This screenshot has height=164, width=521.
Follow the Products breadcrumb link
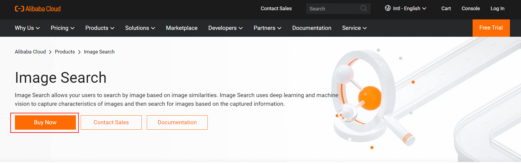65,52
